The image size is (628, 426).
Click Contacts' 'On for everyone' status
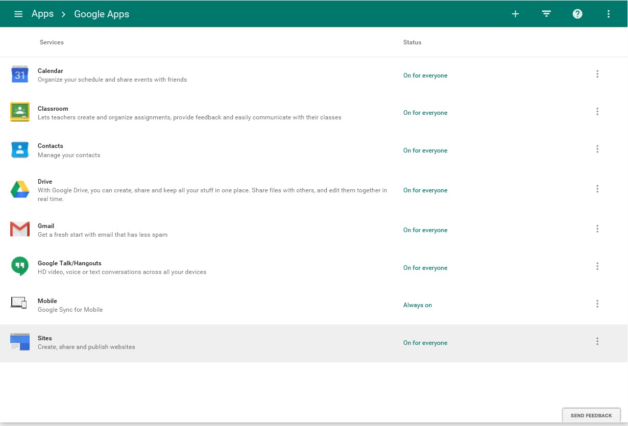coord(425,151)
